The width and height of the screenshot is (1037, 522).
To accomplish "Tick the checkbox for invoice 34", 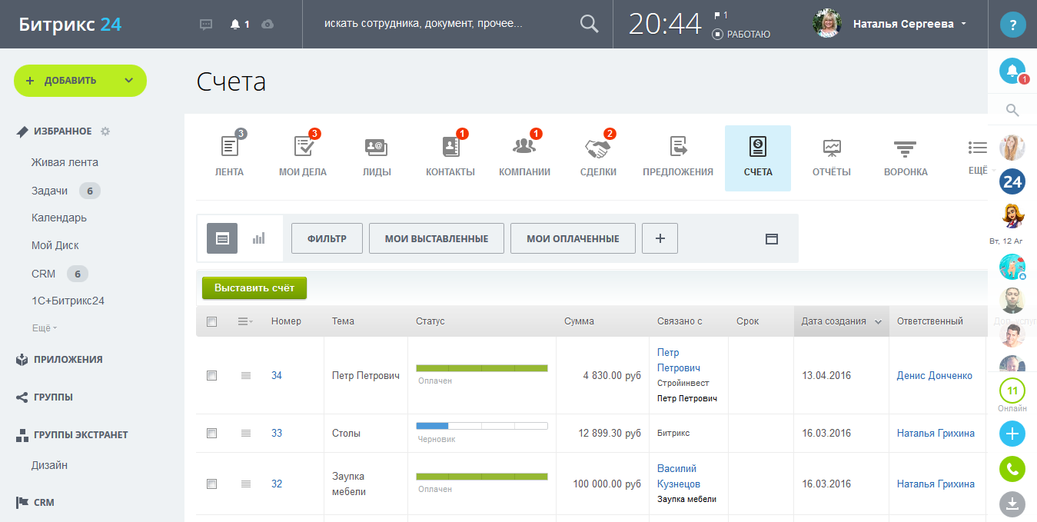I will click(212, 376).
